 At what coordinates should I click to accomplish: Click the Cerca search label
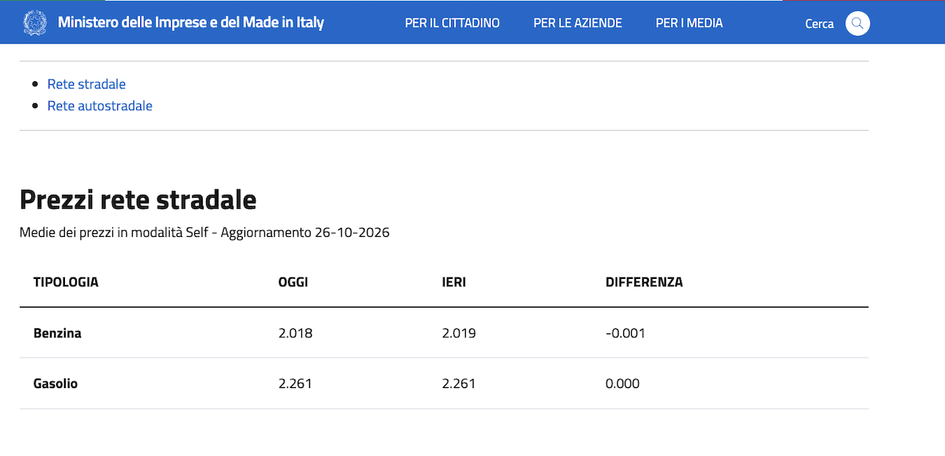click(x=819, y=24)
